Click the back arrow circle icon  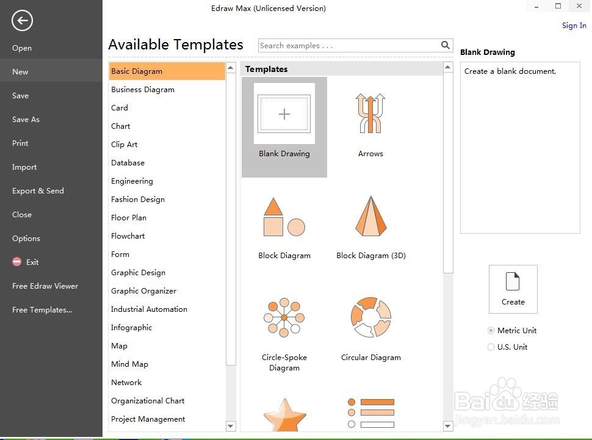(22, 20)
